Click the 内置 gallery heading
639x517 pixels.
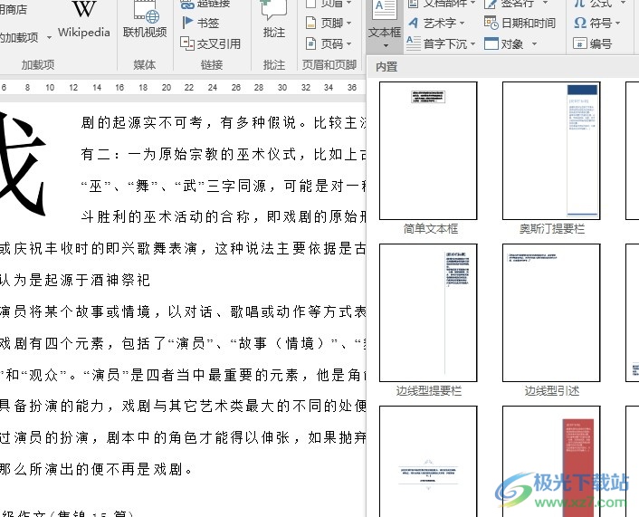coord(386,67)
